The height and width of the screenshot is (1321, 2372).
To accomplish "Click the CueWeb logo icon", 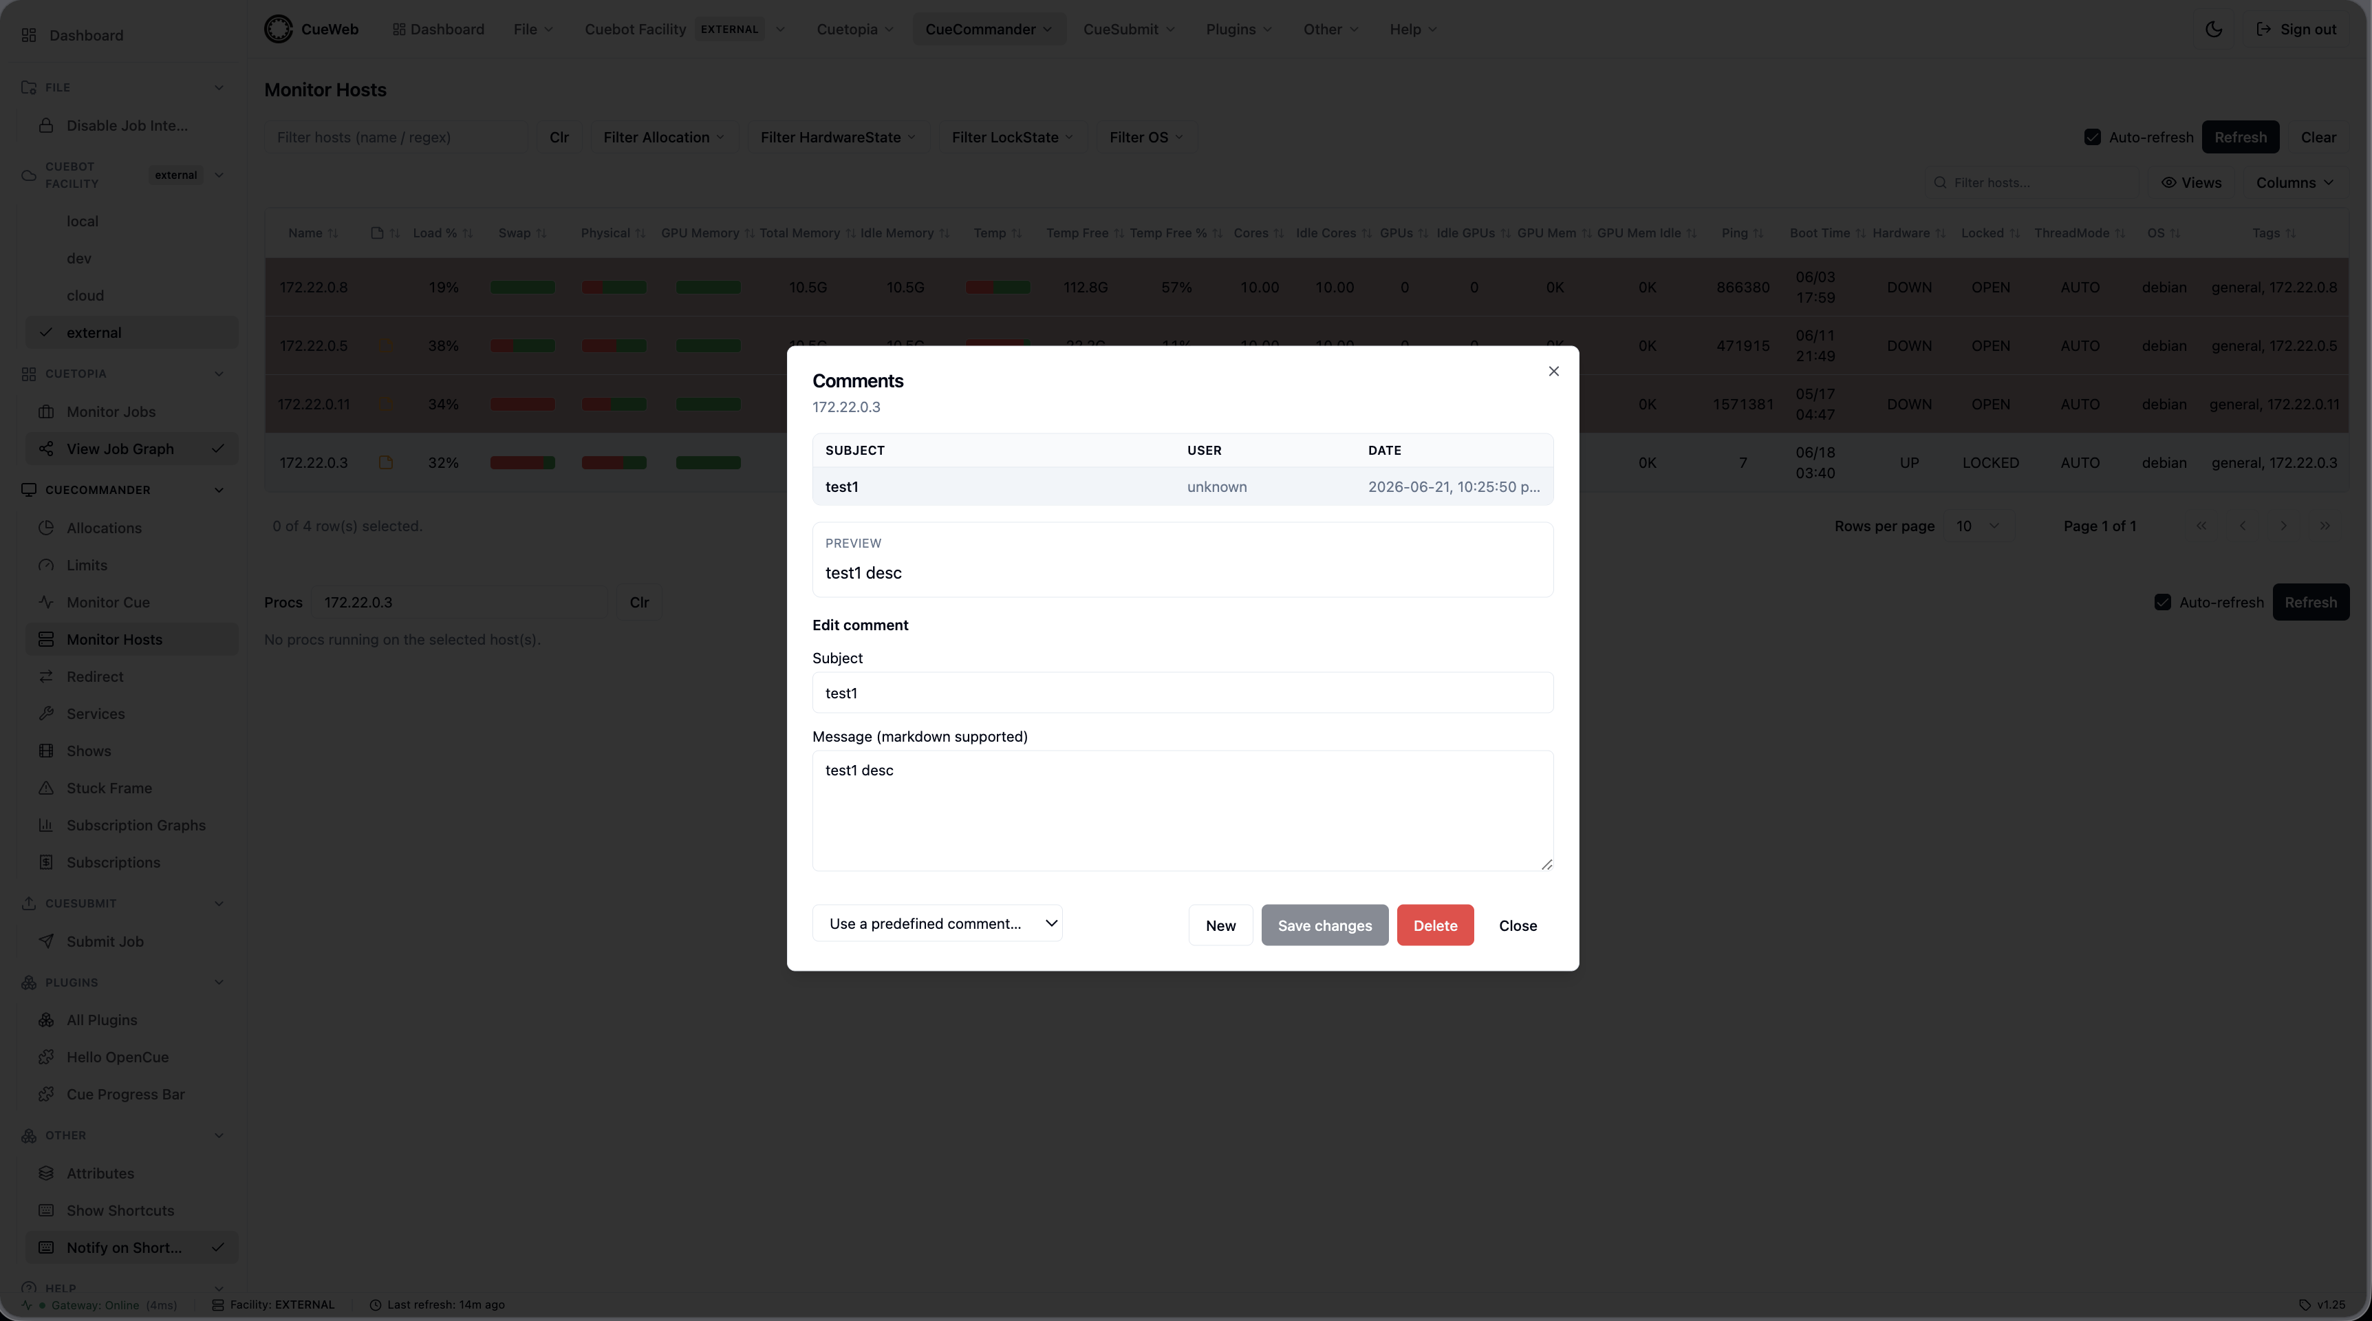I will (x=278, y=29).
